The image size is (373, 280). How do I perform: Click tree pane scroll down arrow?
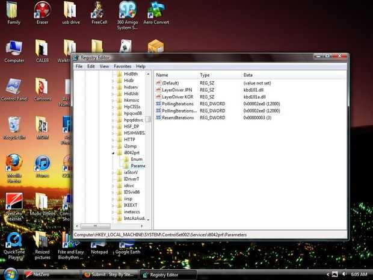click(x=148, y=220)
